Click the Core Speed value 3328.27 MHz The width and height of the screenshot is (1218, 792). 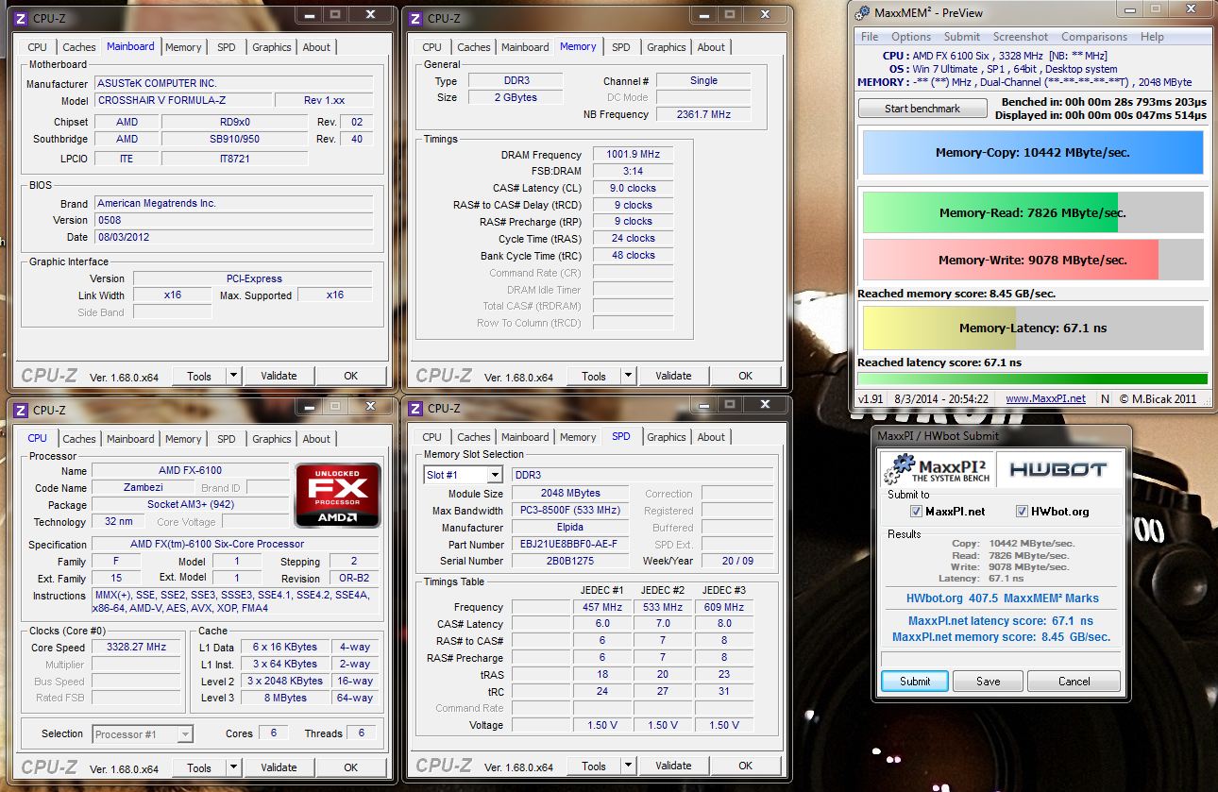click(137, 648)
